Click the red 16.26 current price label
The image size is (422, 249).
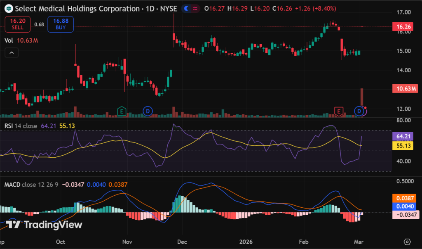point(404,27)
